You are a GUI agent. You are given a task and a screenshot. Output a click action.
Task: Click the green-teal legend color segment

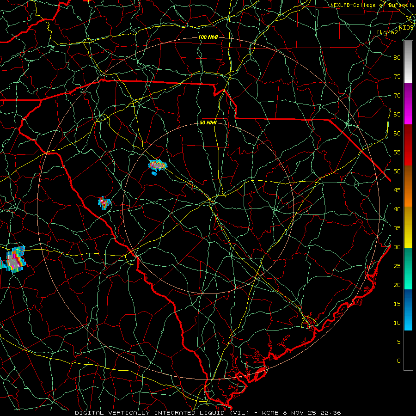pos(408,269)
